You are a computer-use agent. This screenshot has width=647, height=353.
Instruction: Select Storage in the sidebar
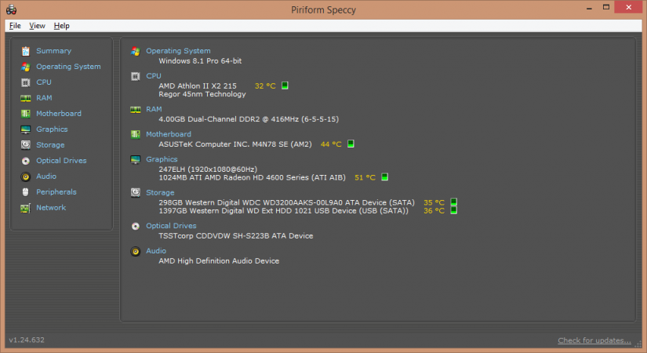pos(50,145)
